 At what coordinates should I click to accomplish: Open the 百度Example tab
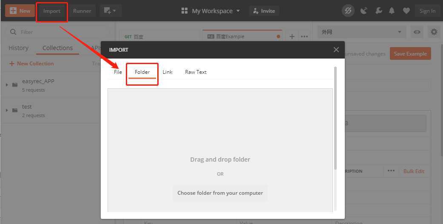[x=242, y=36]
